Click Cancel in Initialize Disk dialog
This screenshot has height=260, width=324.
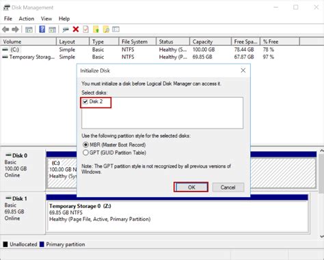(228, 187)
